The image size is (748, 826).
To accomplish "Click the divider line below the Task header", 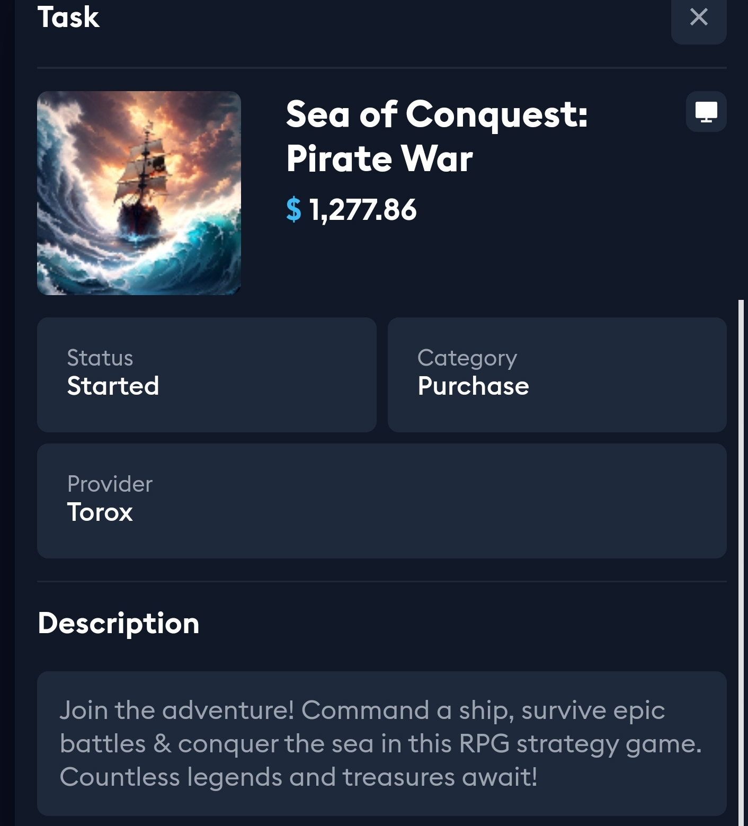I will click(381, 68).
